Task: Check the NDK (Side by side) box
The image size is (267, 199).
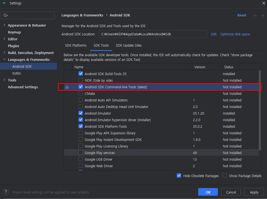Action: [x=81, y=80]
